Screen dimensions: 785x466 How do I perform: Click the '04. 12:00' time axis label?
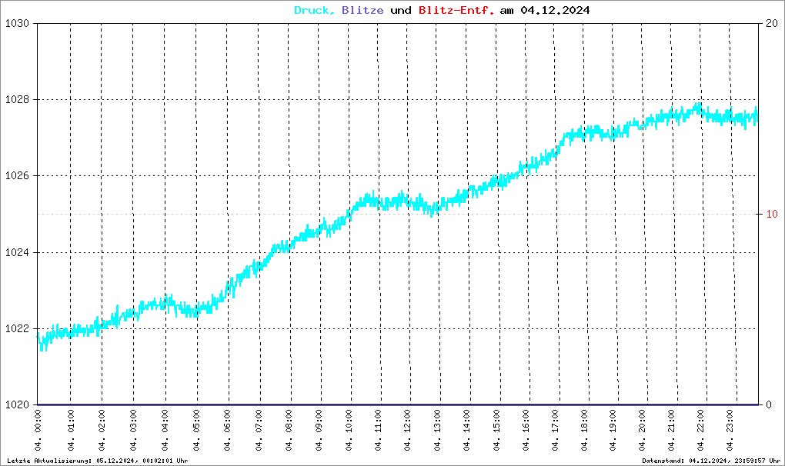[408, 431]
